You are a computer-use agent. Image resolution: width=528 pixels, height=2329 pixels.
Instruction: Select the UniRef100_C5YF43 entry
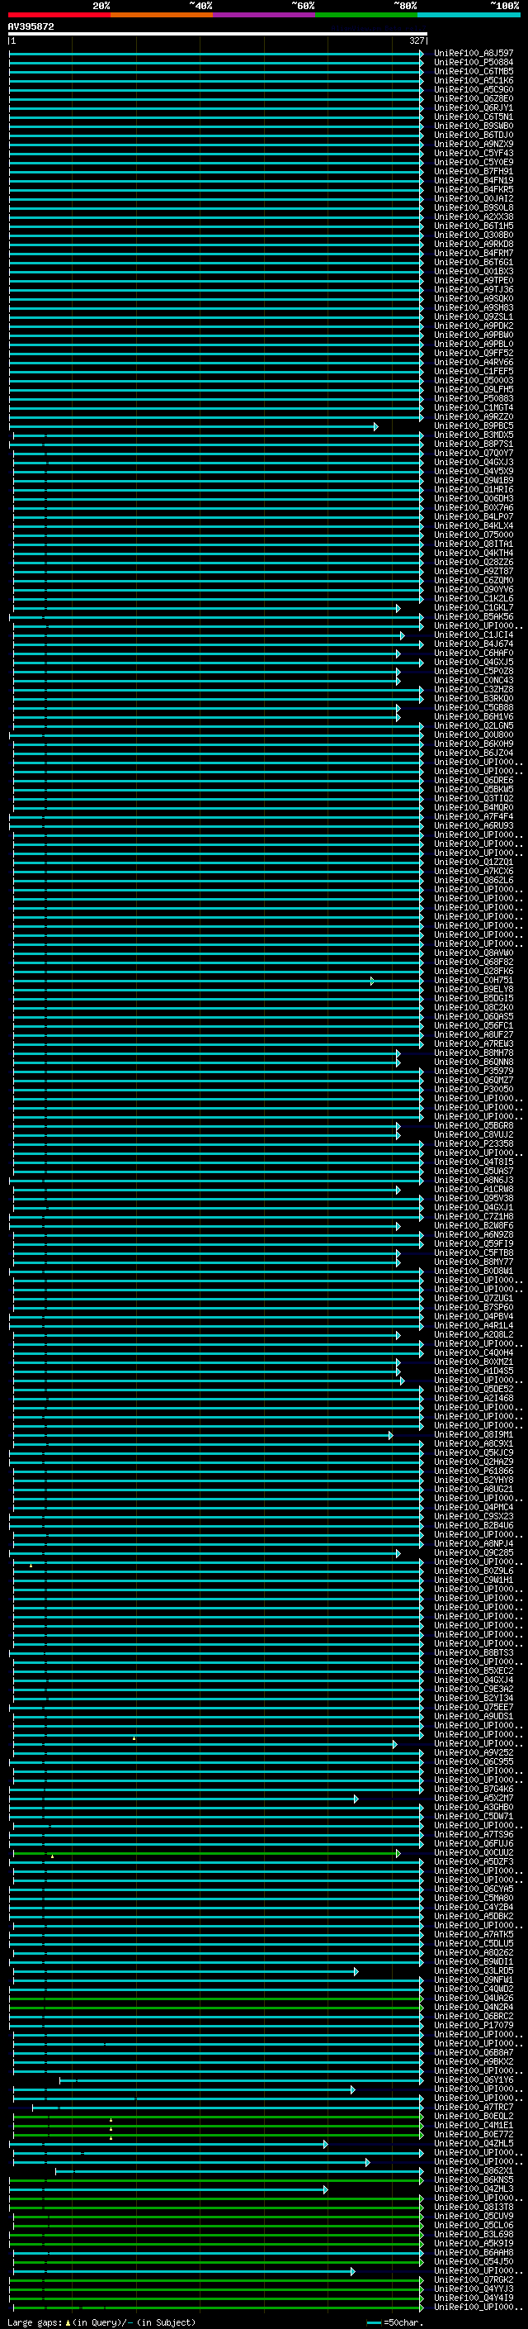tap(474, 153)
